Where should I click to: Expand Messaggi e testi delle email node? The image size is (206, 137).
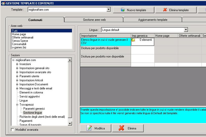17,89
